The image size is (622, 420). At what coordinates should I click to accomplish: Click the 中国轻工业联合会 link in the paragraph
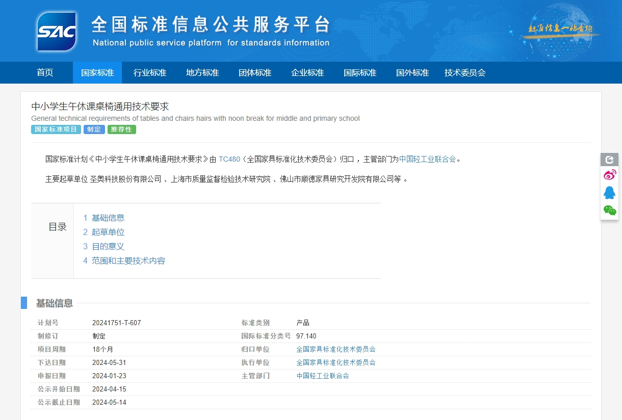point(429,159)
